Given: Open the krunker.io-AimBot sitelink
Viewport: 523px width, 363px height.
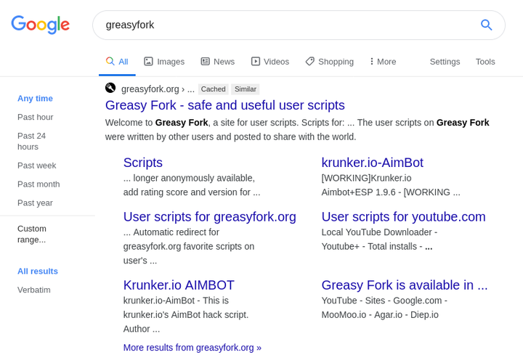Looking at the screenshot, I should coord(372,163).
